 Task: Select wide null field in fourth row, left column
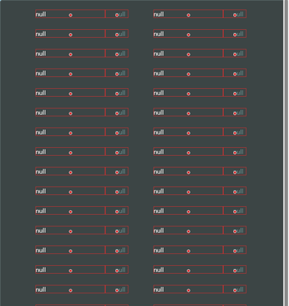(70, 73)
